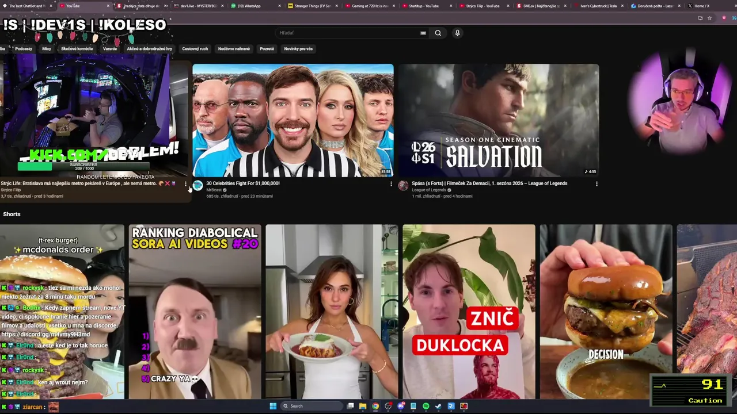Open the Znič Duklocka Short

click(x=469, y=312)
